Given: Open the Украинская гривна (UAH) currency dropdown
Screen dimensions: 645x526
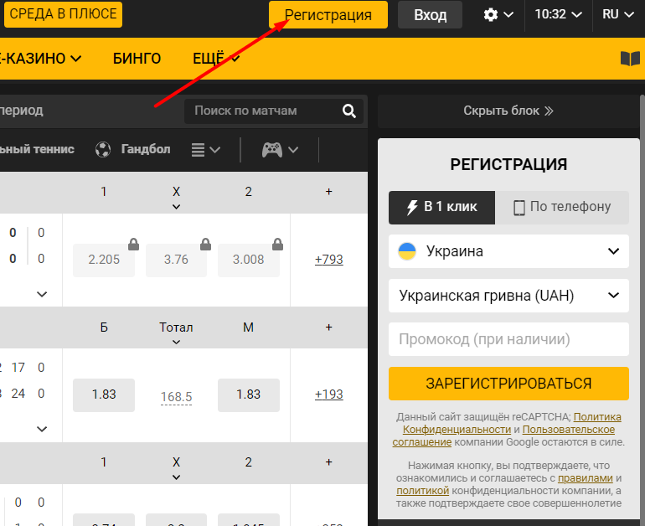Looking at the screenshot, I should point(508,296).
